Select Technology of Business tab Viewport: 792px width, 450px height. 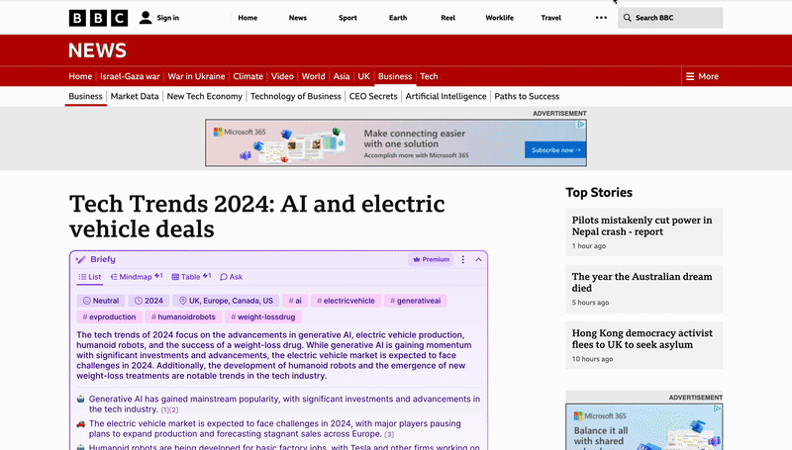(x=295, y=96)
